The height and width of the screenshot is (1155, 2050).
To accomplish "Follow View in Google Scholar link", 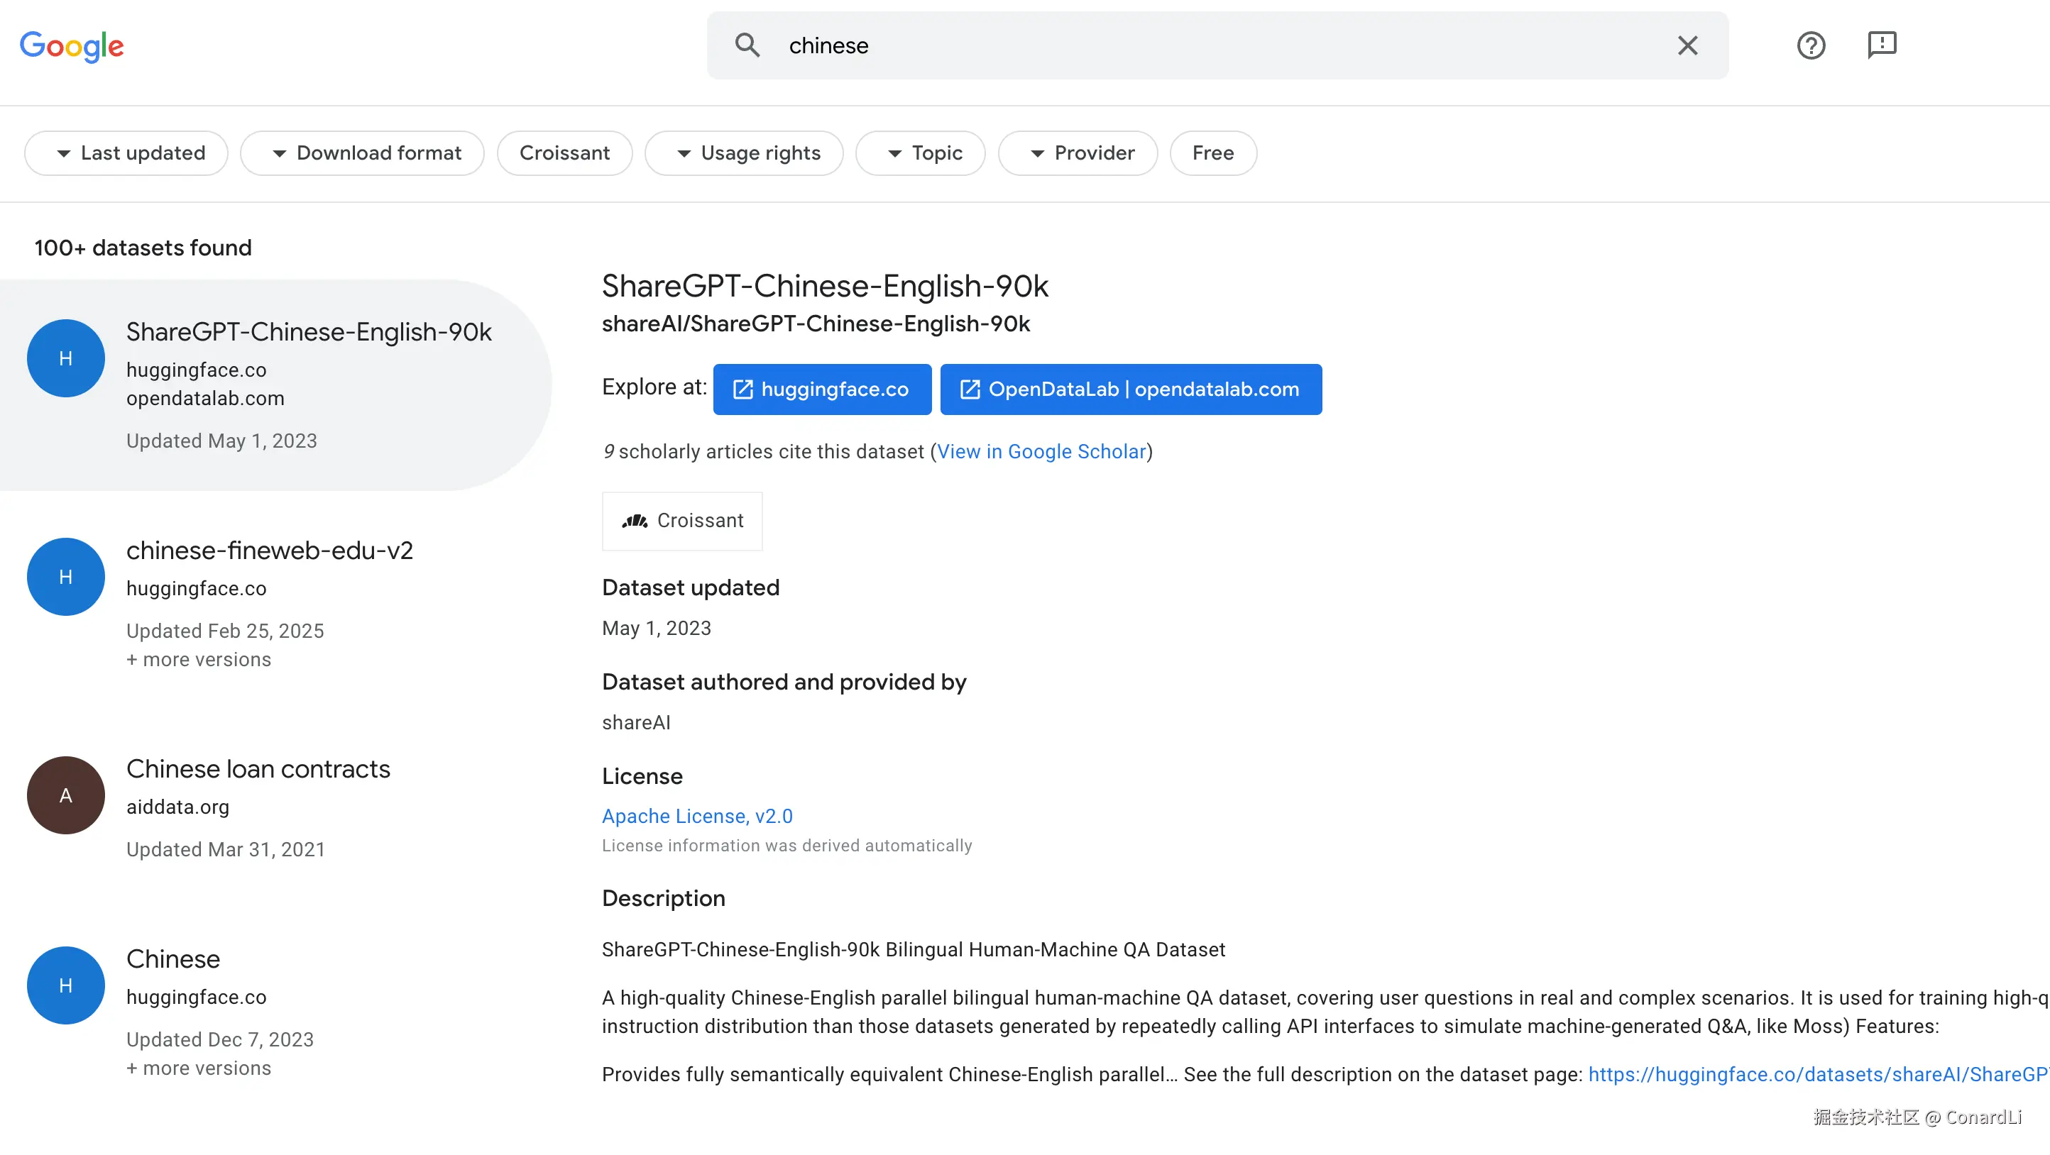I will tap(1041, 451).
